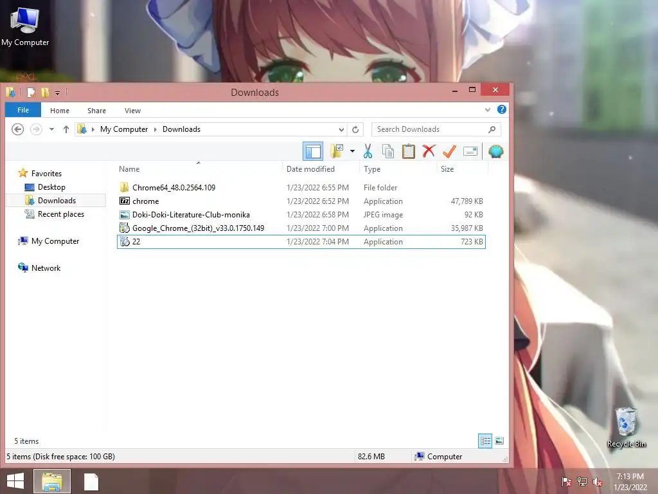Click the muted volume tray icon
Viewport: 658px width, 494px height.
click(x=598, y=481)
